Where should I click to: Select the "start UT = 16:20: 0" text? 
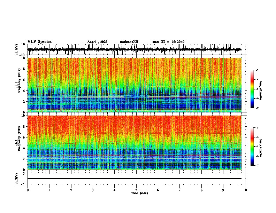(x=168, y=42)
